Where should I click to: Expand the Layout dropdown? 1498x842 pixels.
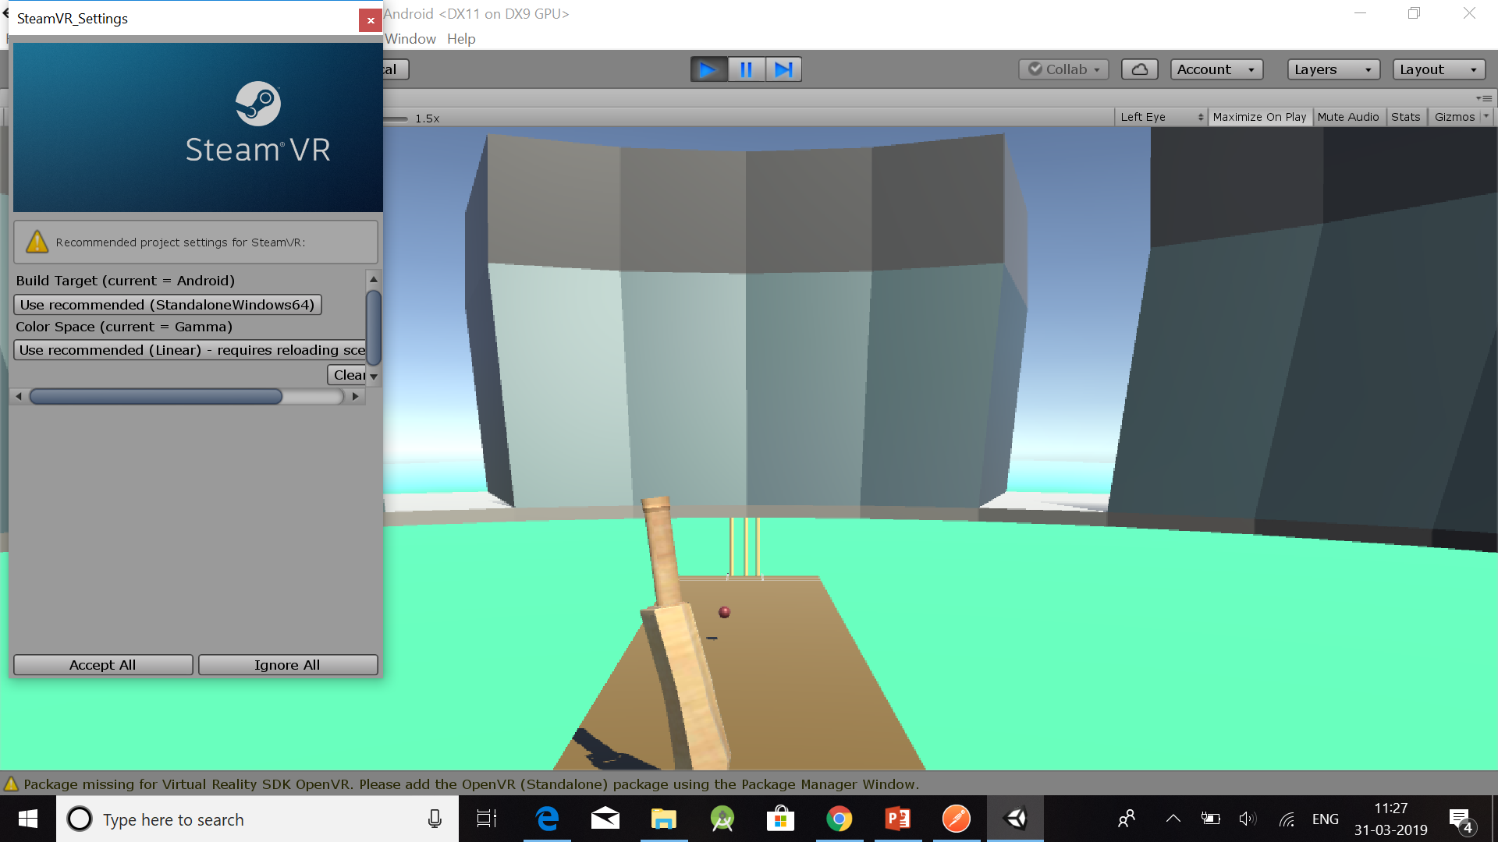pos(1438,69)
